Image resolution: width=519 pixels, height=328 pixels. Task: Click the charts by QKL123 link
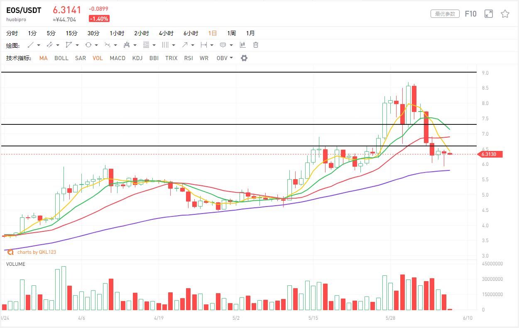37,252
